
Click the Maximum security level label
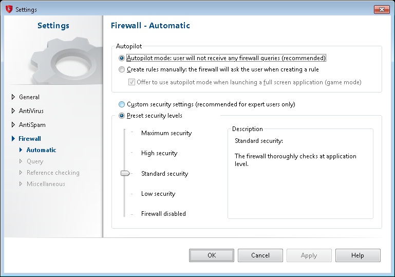tap(166, 133)
